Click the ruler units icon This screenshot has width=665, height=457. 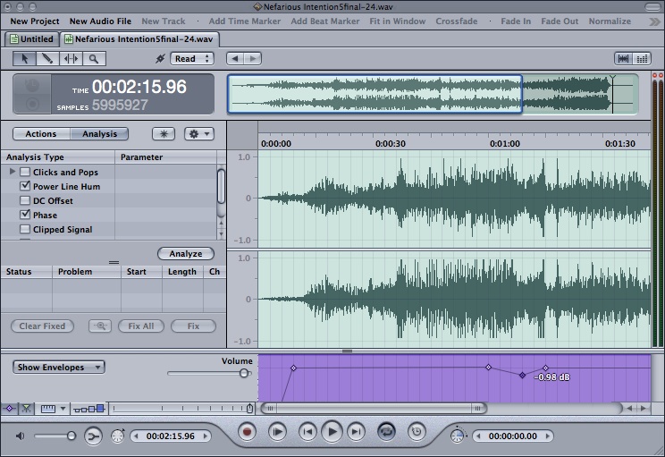pyautogui.click(x=48, y=409)
